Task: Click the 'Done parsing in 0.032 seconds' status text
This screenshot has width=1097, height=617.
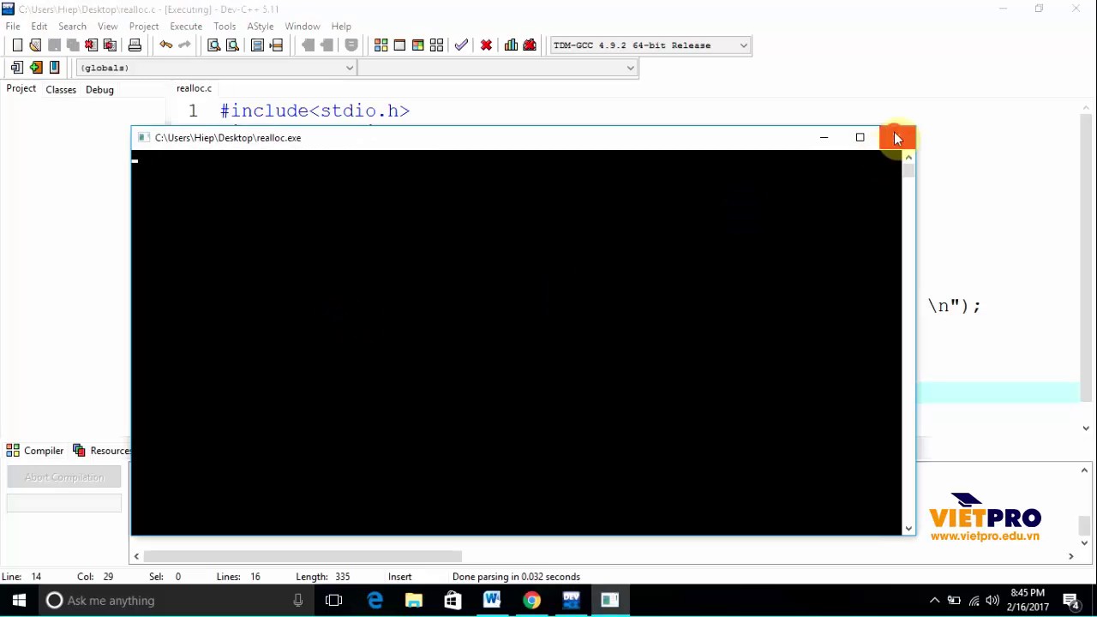Action: tap(516, 577)
